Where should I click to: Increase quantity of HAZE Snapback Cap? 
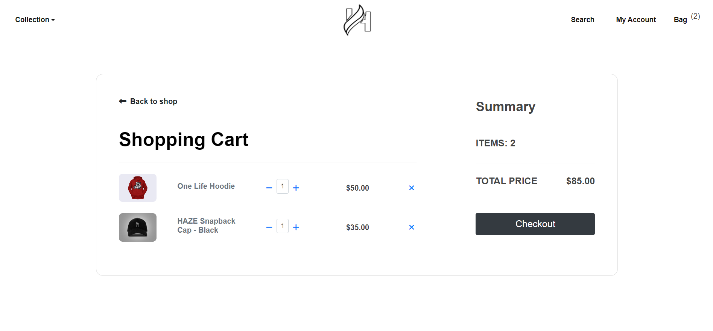[296, 227]
